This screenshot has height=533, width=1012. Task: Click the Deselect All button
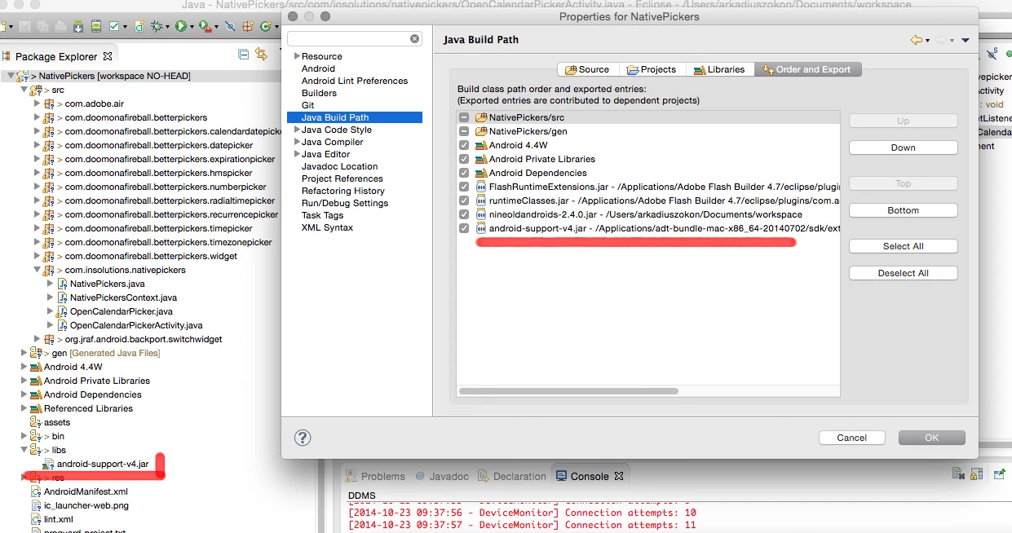(x=903, y=273)
